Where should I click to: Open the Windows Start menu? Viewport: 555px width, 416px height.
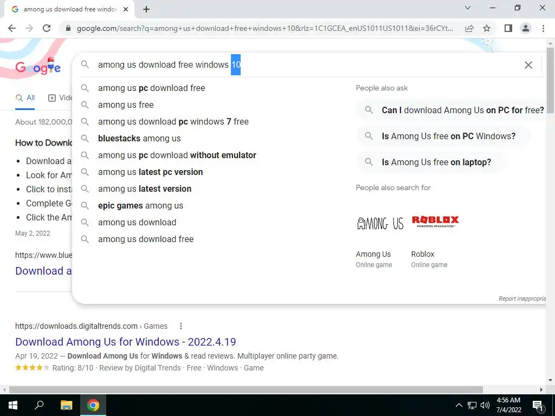point(13,405)
